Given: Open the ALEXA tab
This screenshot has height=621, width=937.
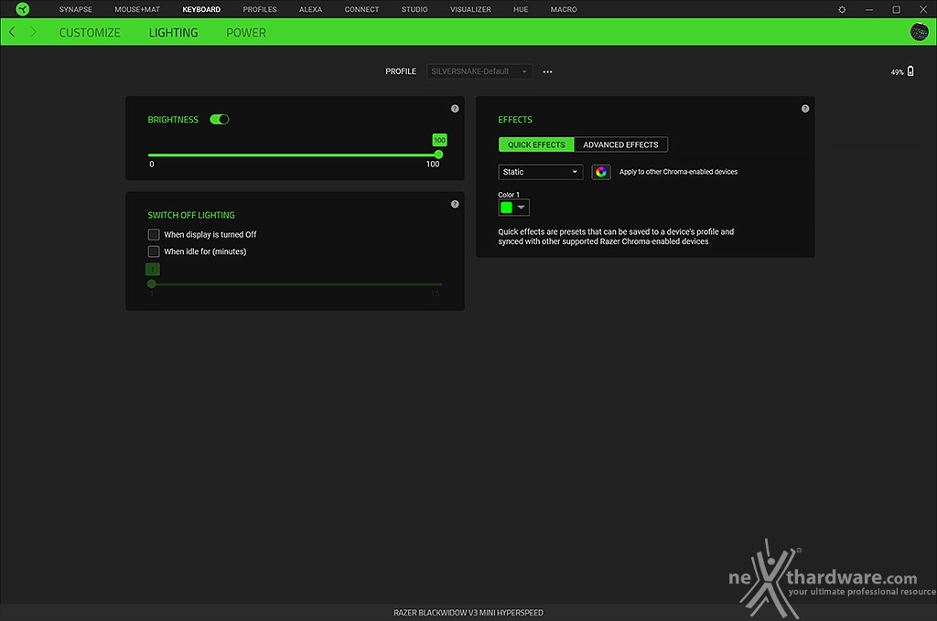Looking at the screenshot, I should pyautogui.click(x=311, y=9).
